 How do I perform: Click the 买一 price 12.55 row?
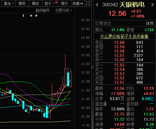124,65
